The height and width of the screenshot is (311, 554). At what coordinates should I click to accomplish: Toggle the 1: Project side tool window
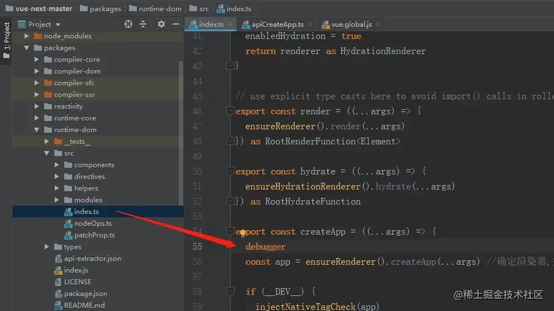[x=6, y=40]
